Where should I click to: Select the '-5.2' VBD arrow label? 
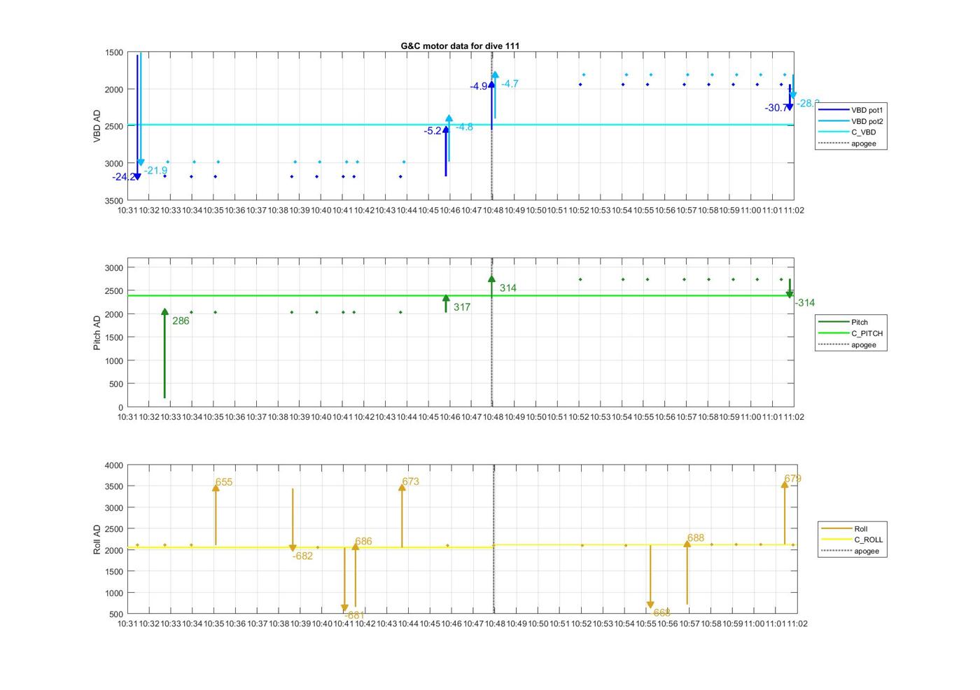point(433,131)
